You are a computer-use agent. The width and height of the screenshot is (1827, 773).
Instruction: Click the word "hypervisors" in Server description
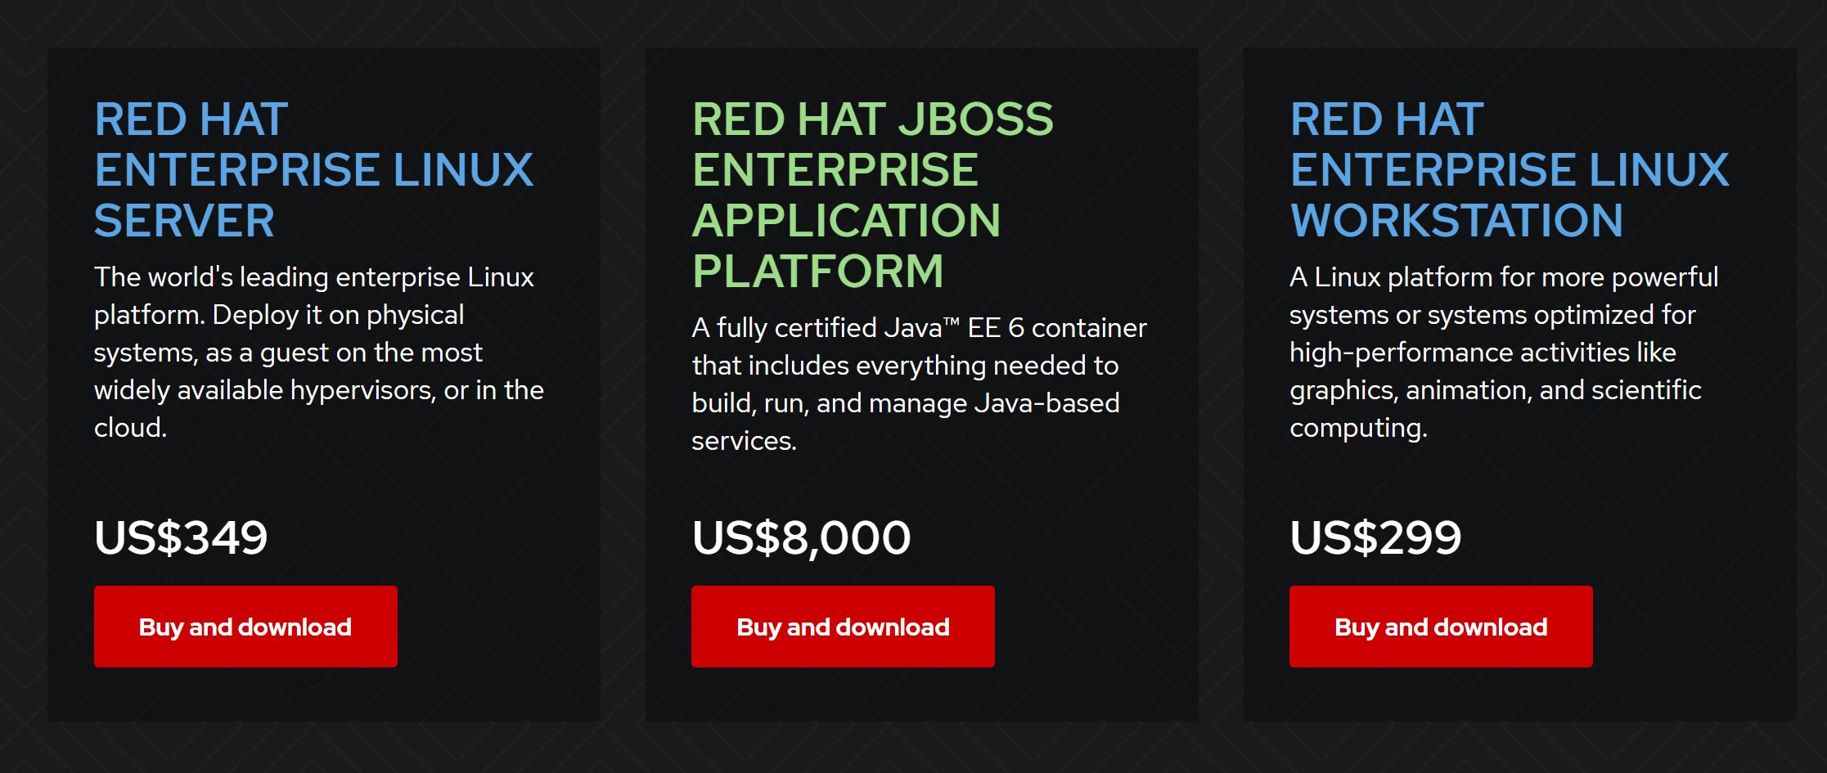[x=362, y=391]
